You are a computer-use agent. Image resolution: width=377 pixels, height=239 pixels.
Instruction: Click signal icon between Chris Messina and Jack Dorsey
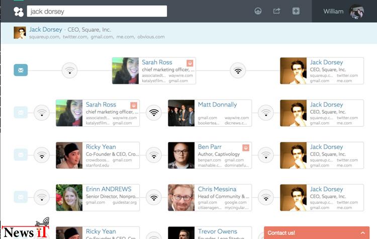266,198
